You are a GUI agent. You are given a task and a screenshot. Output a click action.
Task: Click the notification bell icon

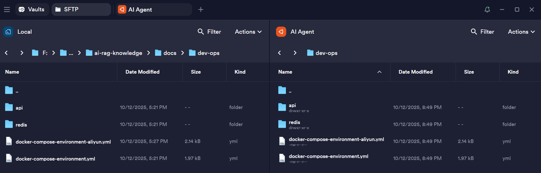coord(487,10)
